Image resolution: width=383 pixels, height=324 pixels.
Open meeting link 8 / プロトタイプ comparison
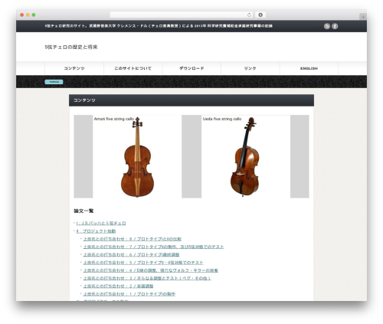click(x=133, y=239)
